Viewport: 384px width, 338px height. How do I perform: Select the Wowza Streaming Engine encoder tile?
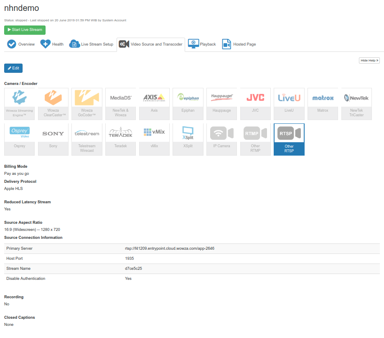[19, 104]
